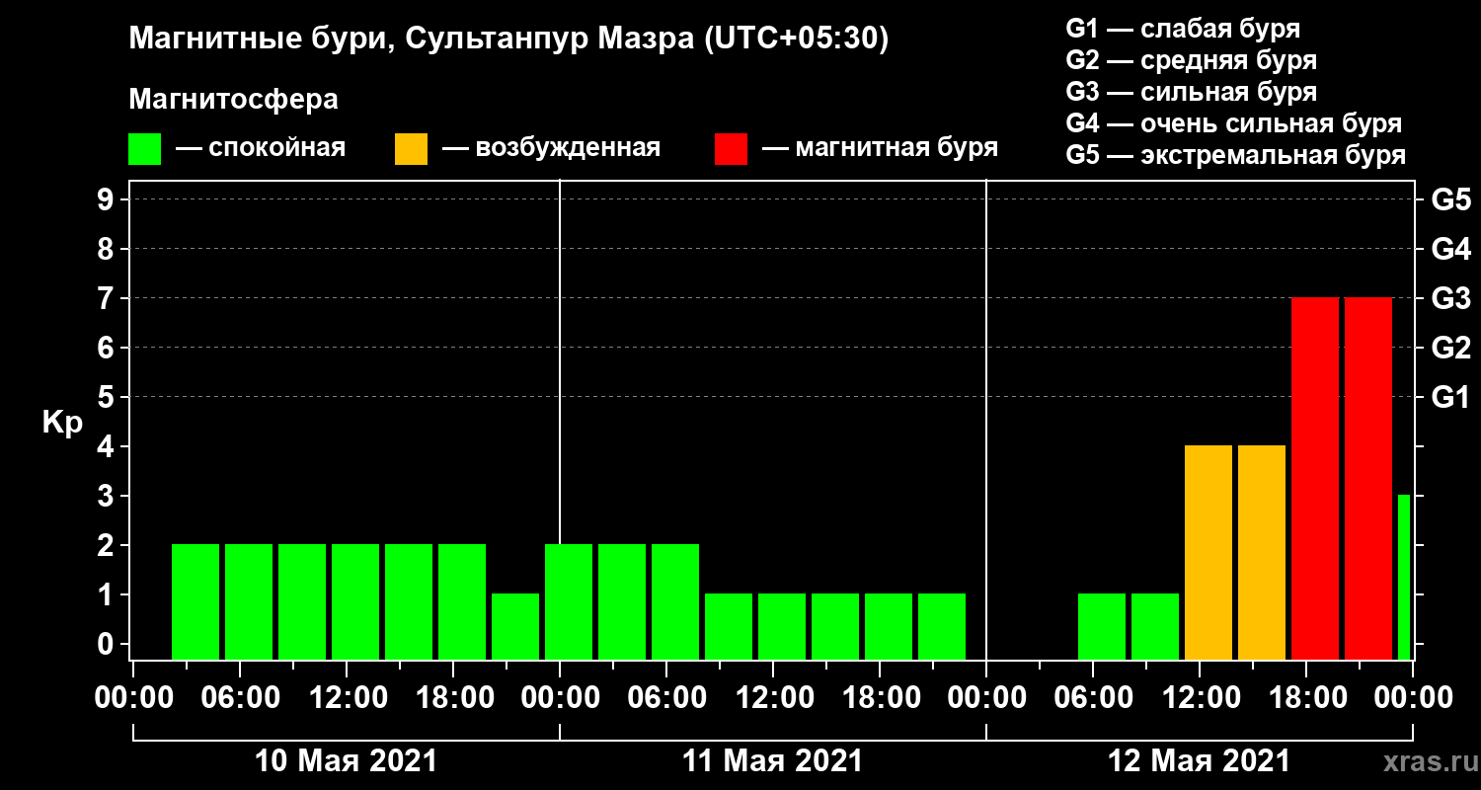
Task: Click the right-axis 'G1' scale label
Action: coord(1450,397)
